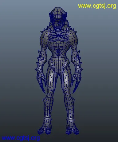Click the blue www.cgtsj.org watermark
Image resolution: width=118 pixels, height=142 pixels.
(21, 138)
